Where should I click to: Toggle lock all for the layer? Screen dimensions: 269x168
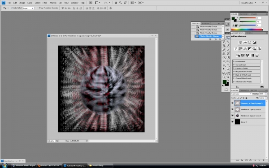pos(246,98)
